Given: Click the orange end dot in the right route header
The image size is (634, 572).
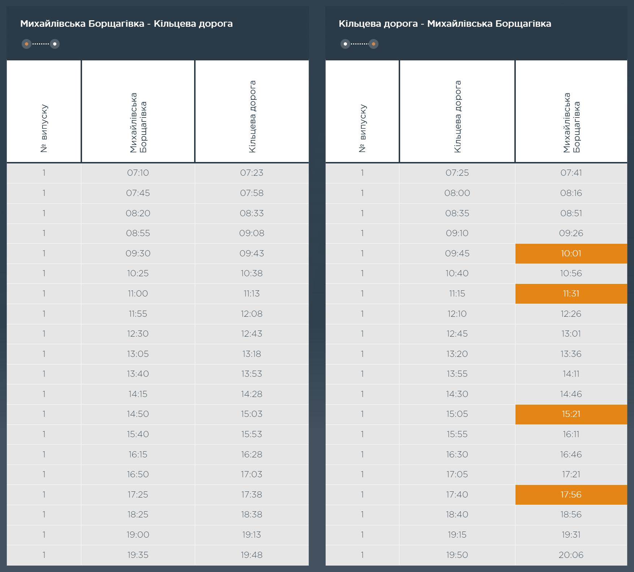Looking at the screenshot, I should (x=373, y=44).
